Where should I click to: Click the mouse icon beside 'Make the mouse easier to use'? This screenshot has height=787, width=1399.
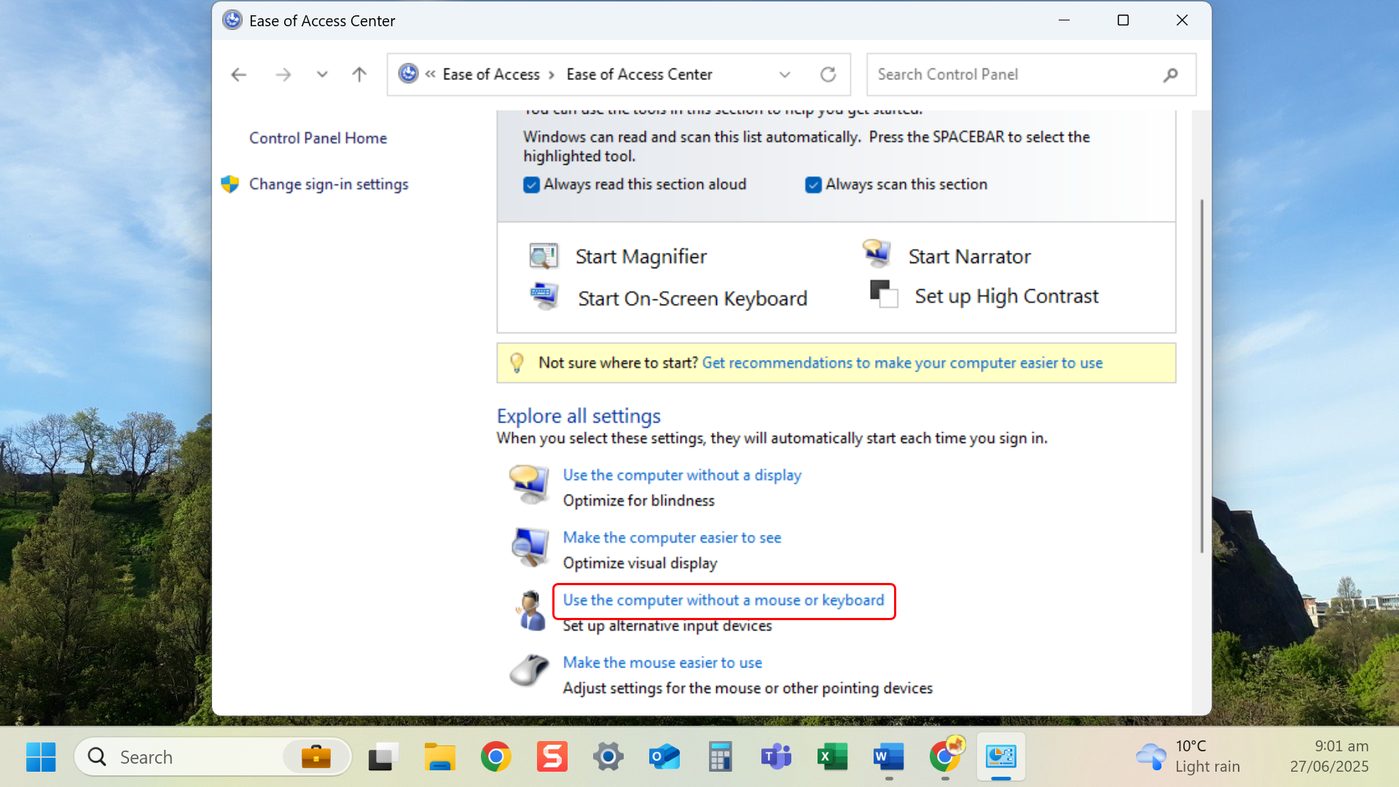(529, 670)
